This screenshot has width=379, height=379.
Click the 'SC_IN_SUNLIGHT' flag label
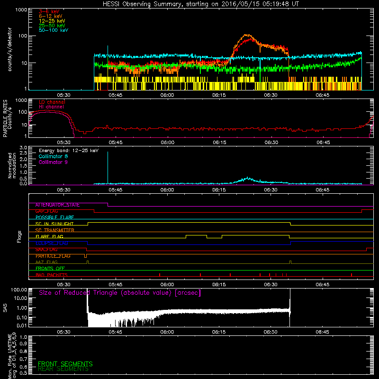[54, 224]
